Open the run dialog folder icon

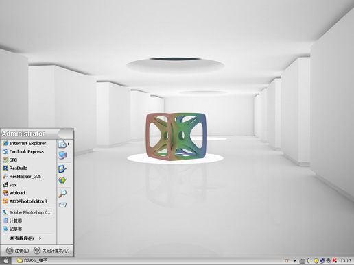(x=62, y=205)
